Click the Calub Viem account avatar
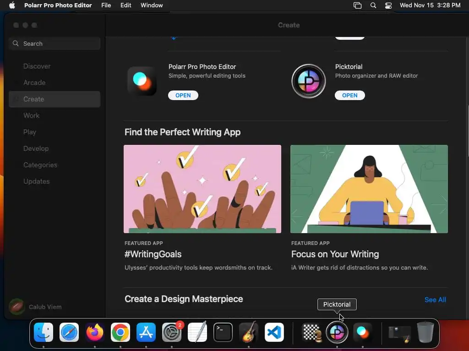 tap(17, 307)
